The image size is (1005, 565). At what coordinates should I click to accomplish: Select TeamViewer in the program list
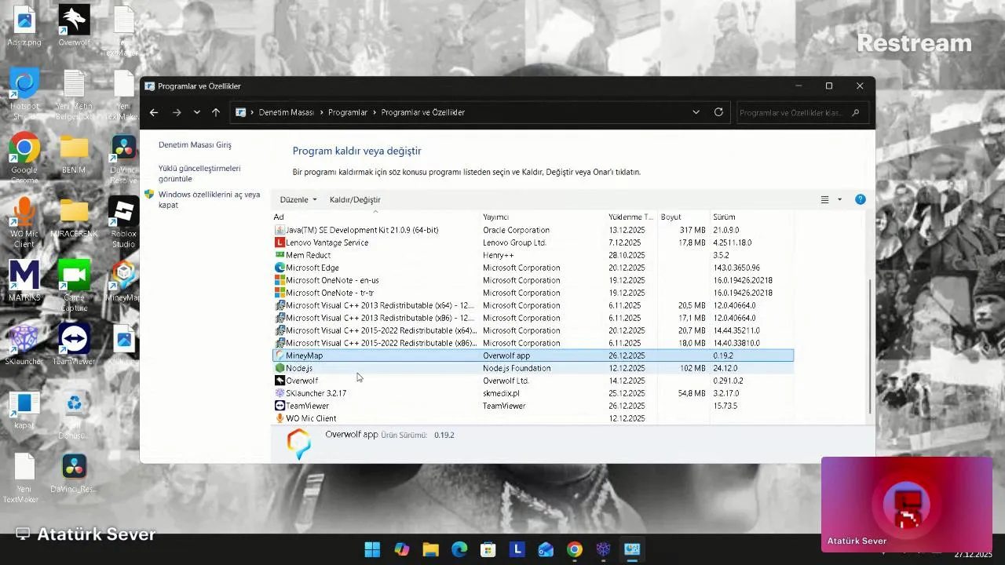pyautogui.click(x=533, y=406)
